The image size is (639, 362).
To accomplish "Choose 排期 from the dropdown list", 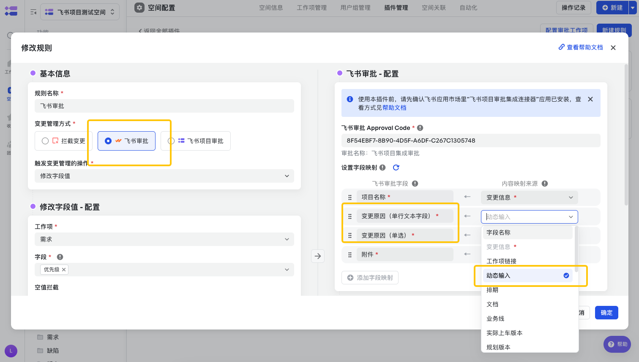I will click(528, 290).
